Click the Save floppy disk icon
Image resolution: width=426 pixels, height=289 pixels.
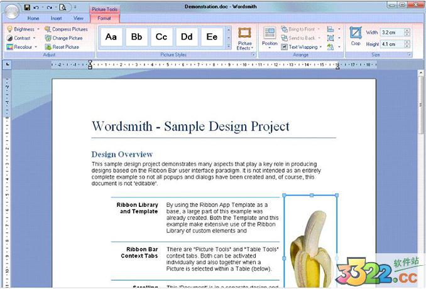[x=27, y=8]
